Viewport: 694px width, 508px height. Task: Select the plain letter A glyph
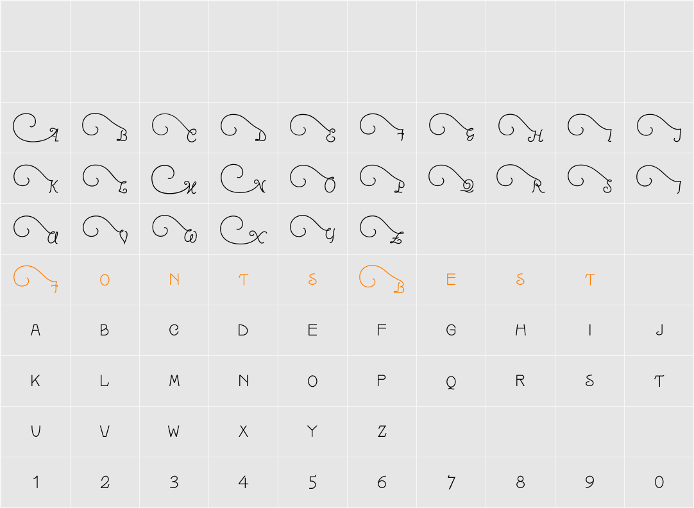click(35, 330)
